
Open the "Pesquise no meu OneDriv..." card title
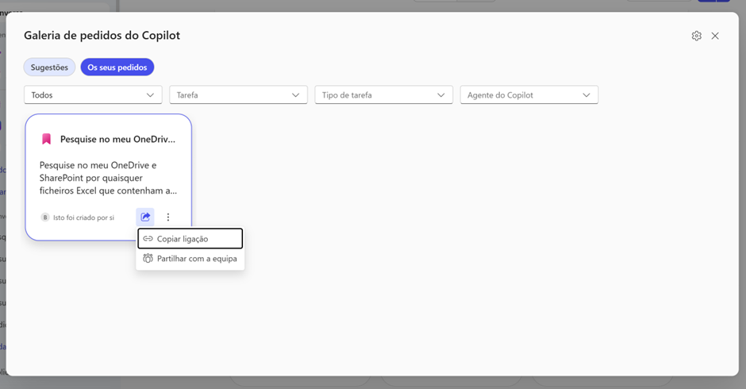[117, 139]
